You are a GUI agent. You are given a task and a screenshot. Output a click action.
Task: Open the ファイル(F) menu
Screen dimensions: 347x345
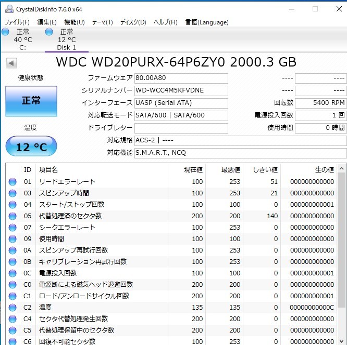coord(17,22)
